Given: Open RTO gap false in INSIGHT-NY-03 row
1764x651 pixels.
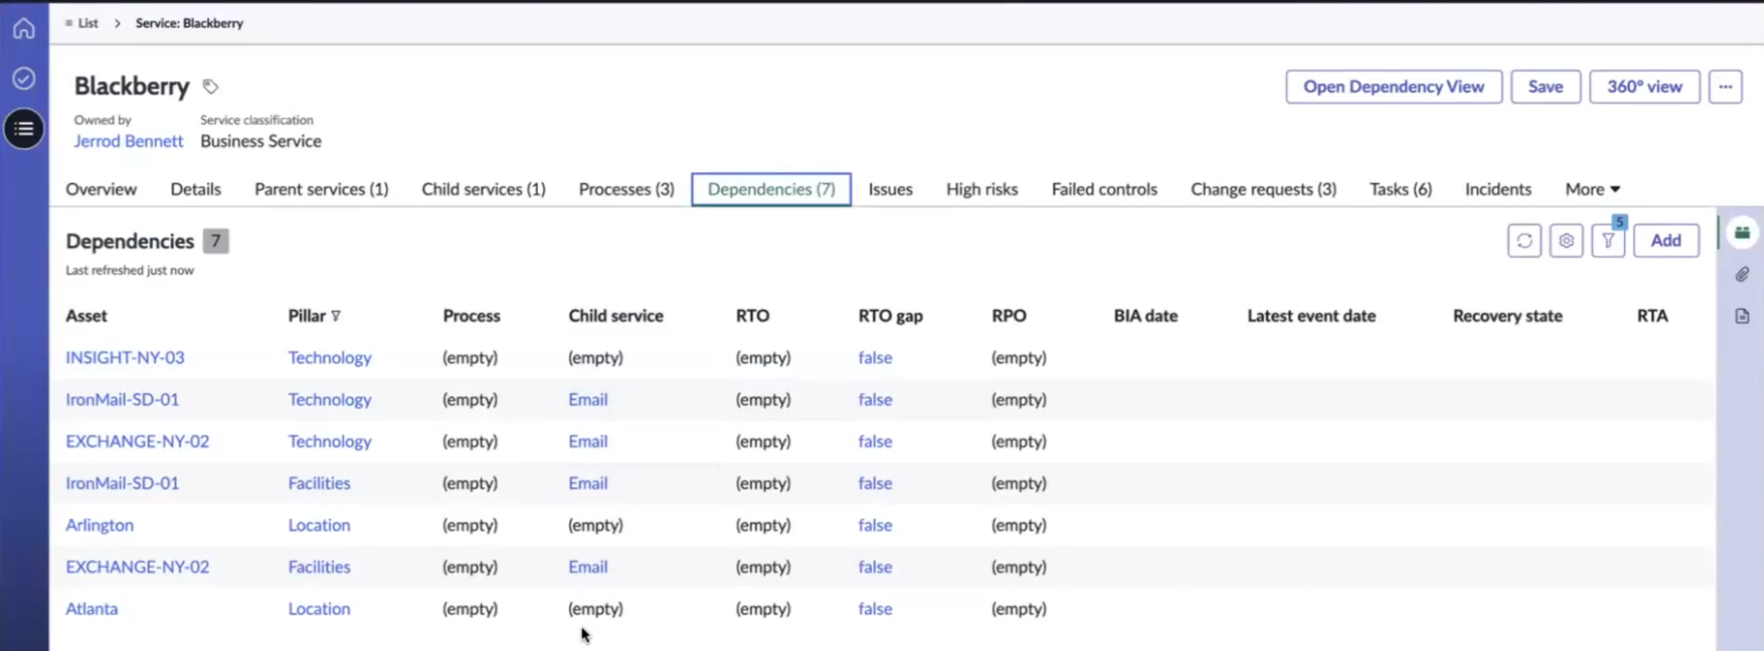Looking at the screenshot, I should (x=875, y=357).
